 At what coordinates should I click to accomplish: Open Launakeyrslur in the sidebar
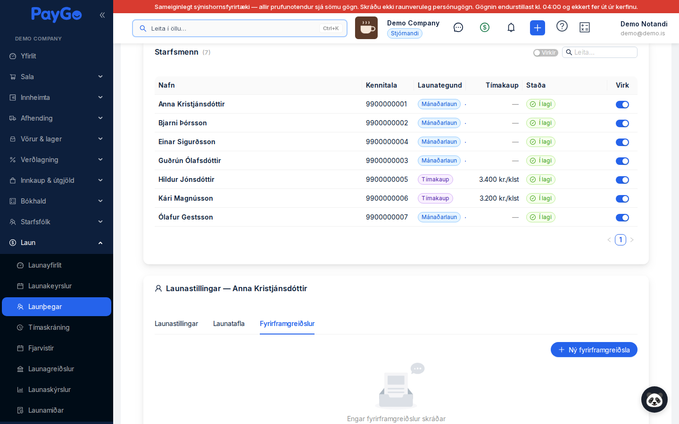pyautogui.click(x=57, y=286)
